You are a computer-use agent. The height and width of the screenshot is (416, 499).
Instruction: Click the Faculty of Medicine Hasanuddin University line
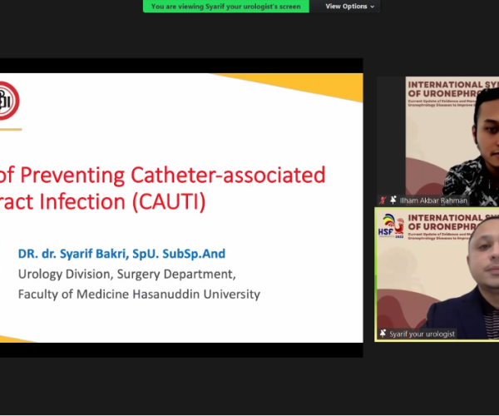pos(139,294)
